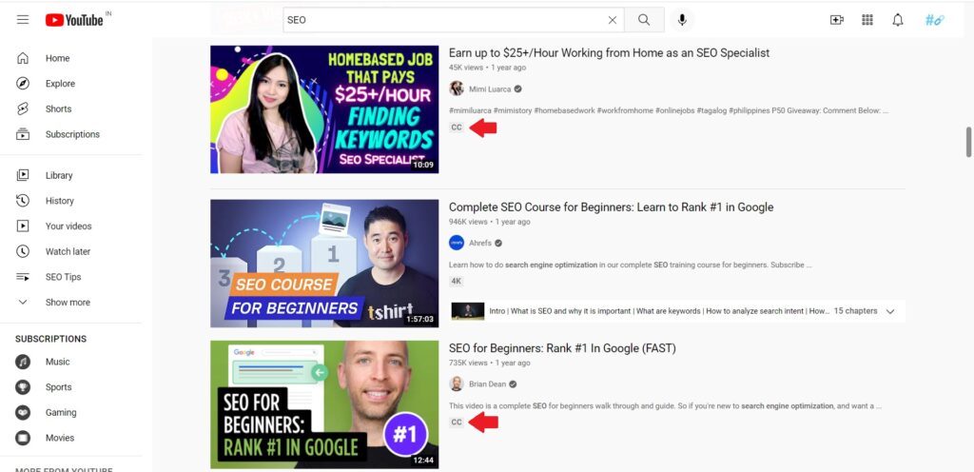Viewport: 974px width, 472px height.
Task: Click the SEO Tips playlist icon
Action: (23, 277)
